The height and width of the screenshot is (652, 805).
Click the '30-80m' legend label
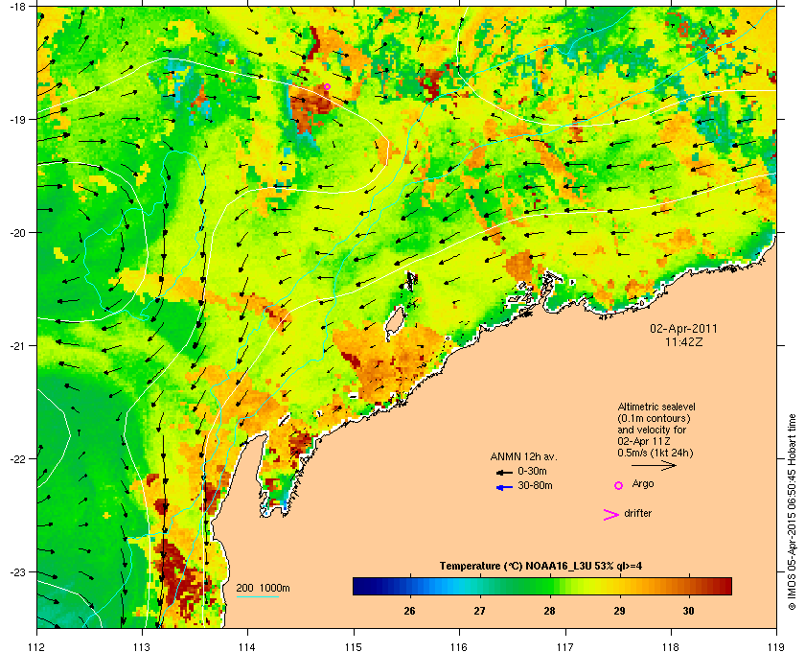click(x=535, y=485)
